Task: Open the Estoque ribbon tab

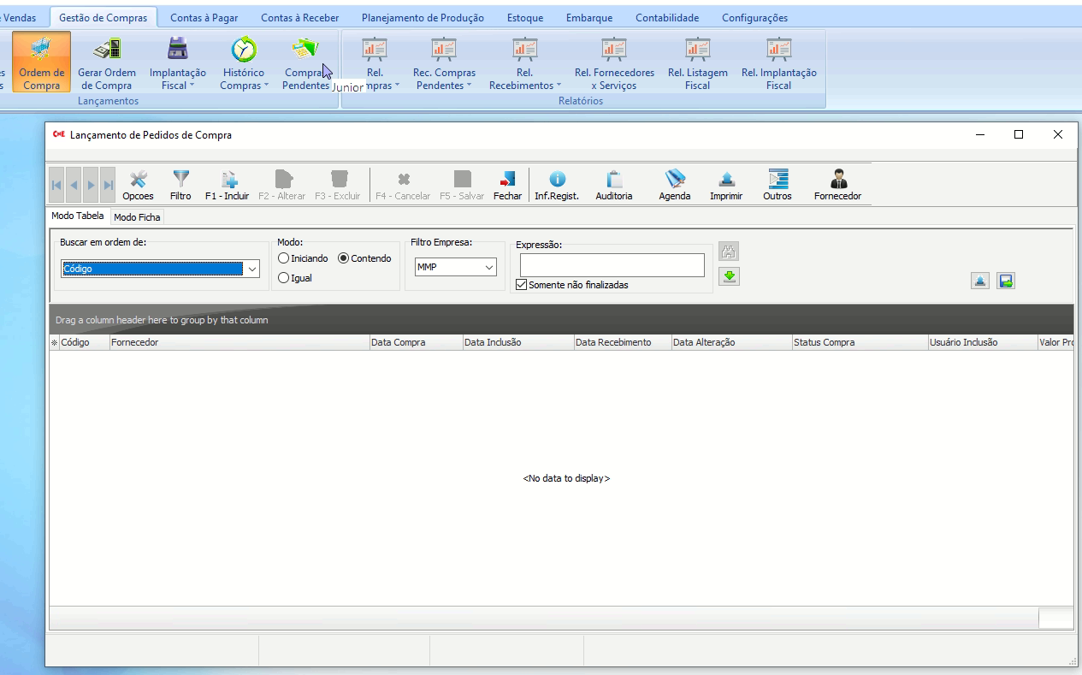Action: 524,17
